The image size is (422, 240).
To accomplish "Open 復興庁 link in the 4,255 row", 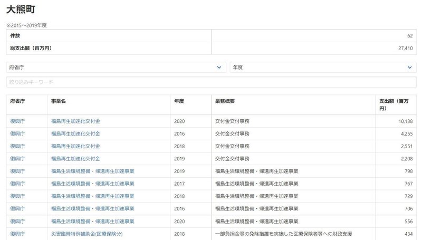I will [x=17, y=134].
